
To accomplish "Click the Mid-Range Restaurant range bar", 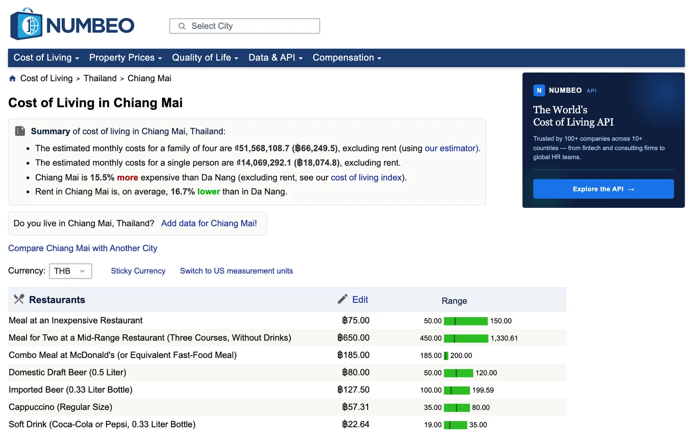I will (466, 338).
